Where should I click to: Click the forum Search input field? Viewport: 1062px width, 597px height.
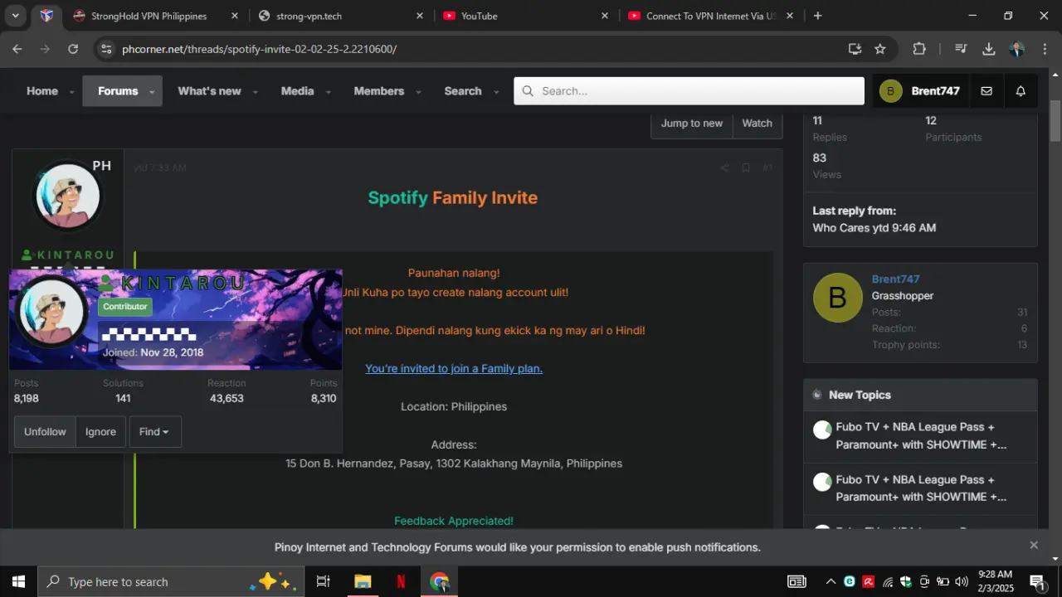point(689,91)
